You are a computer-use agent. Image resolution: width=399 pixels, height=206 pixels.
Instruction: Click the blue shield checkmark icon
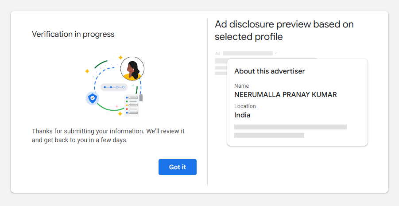(x=93, y=98)
